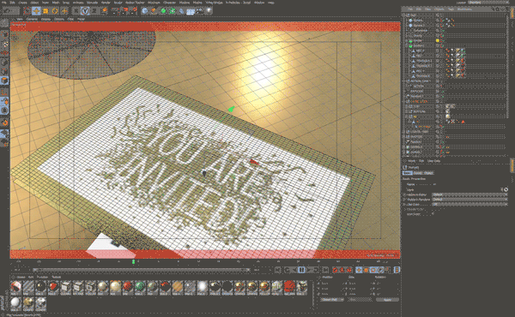Click the Undo arrow in the toolbar
This screenshot has width=515, height=317.
coord(7,11)
